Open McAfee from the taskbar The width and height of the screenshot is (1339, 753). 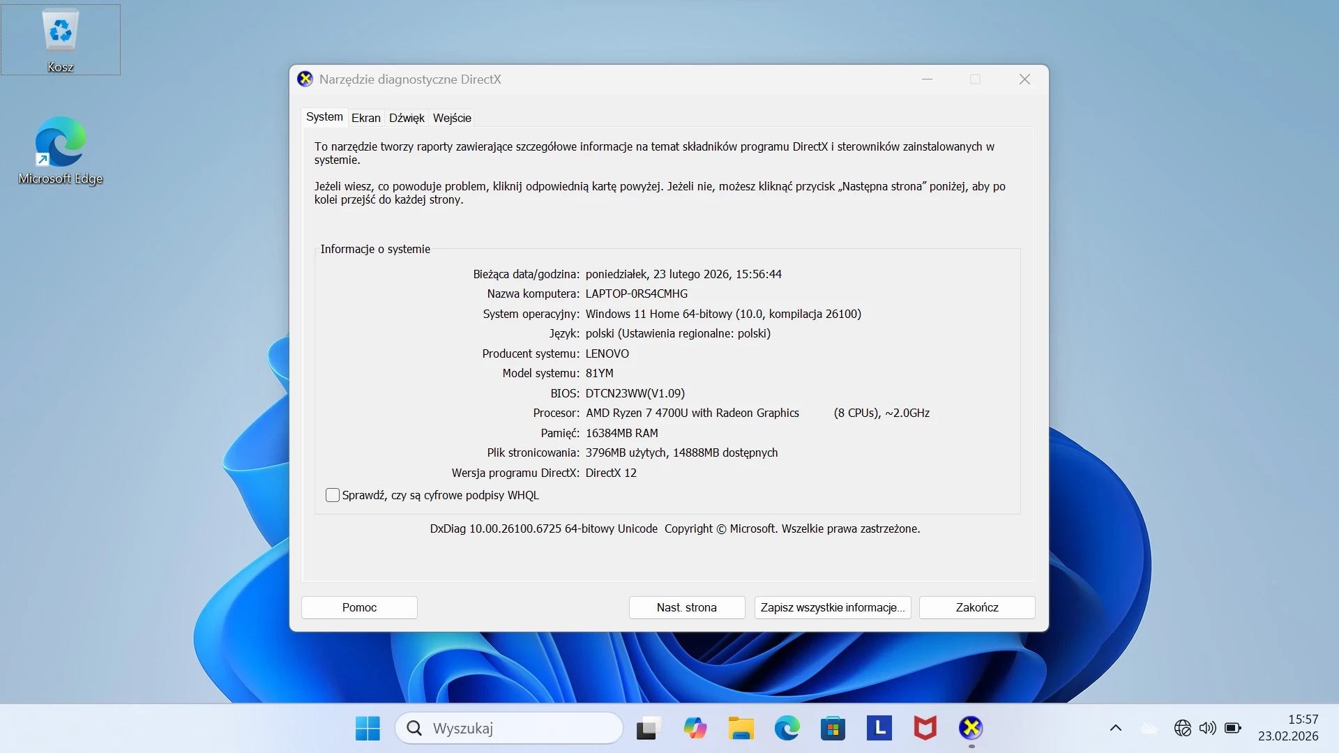[924, 728]
